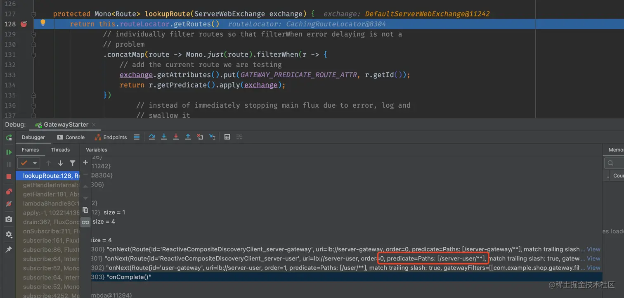Select the subscribe:161 stack frame
This screenshot has width=624, height=298.
[x=47, y=241]
